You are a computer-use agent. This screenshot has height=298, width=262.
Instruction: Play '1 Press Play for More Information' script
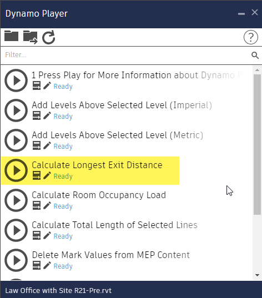click(16, 80)
